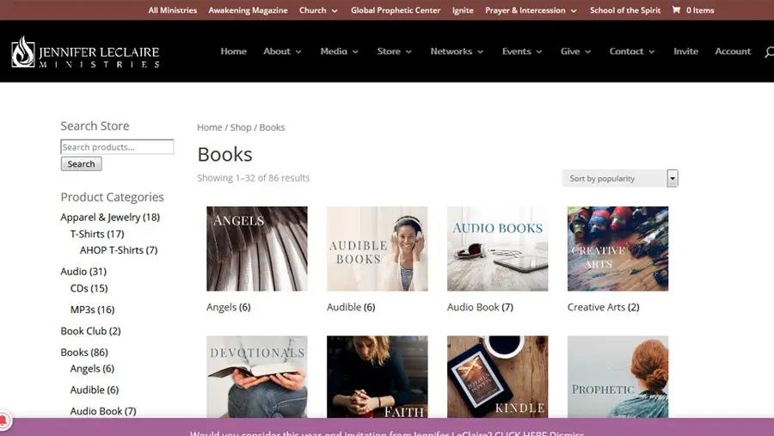Viewport: 774px width, 436px height.
Task: Open the Awakening Magazine link
Action: 248,10
